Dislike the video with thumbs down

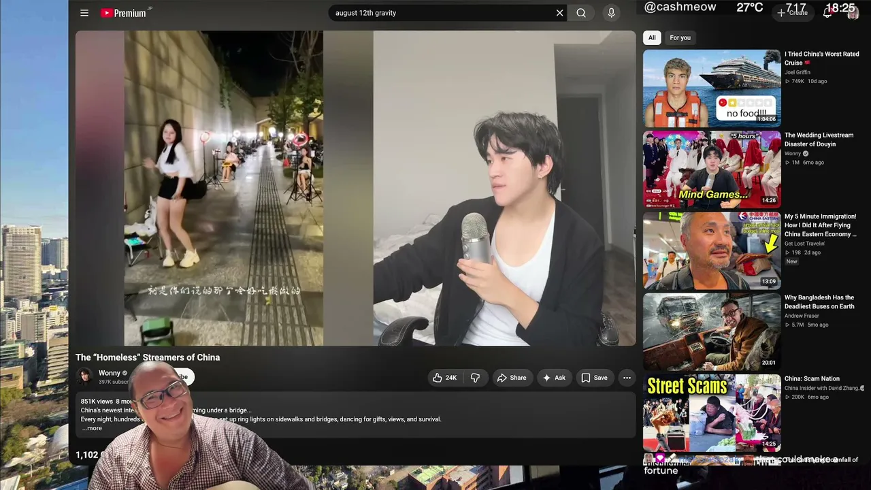tap(476, 378)
